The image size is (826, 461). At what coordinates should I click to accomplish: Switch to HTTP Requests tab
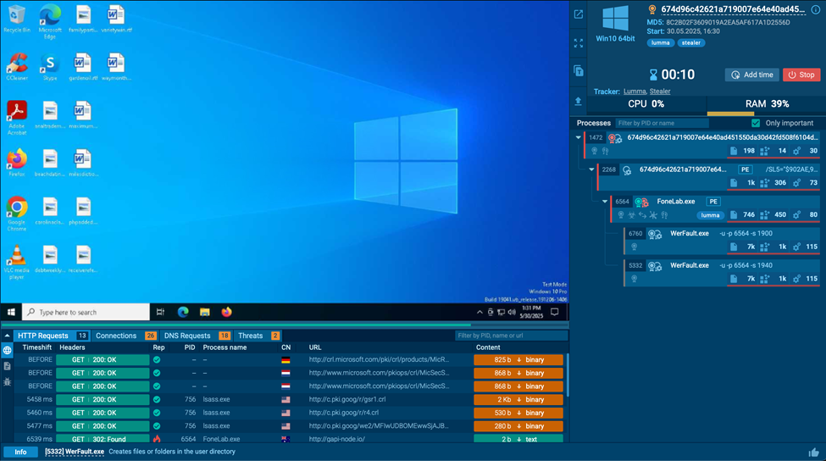click(x=53, y=336)
